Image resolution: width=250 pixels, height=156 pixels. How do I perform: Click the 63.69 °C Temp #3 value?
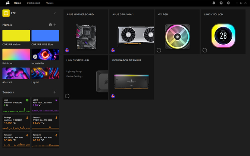[38, 140]
